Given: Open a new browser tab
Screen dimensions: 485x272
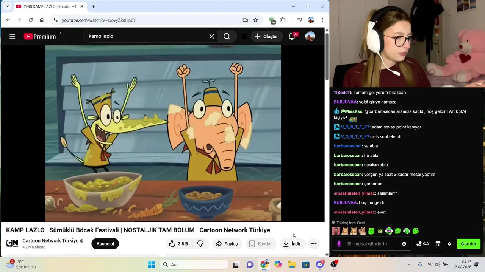Looking at the screenshot, I should click(x=93, y=6).
